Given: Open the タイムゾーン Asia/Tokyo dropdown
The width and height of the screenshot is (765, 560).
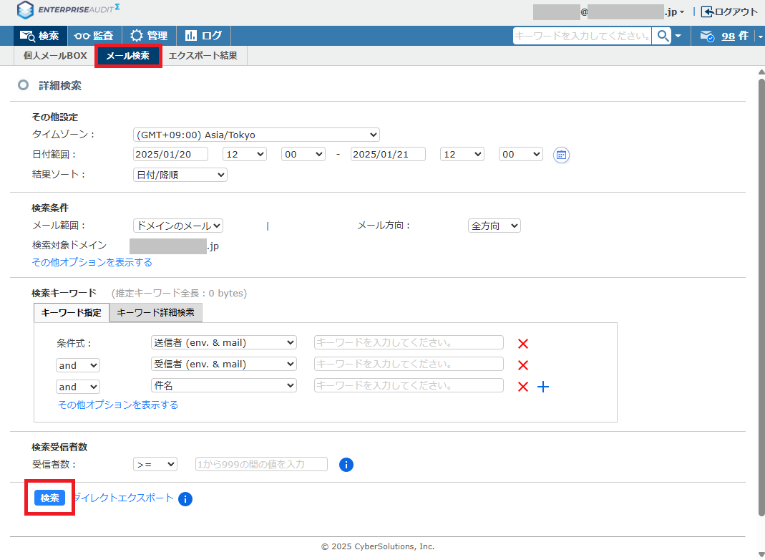Looking at the screenshot, I should 256,135.
